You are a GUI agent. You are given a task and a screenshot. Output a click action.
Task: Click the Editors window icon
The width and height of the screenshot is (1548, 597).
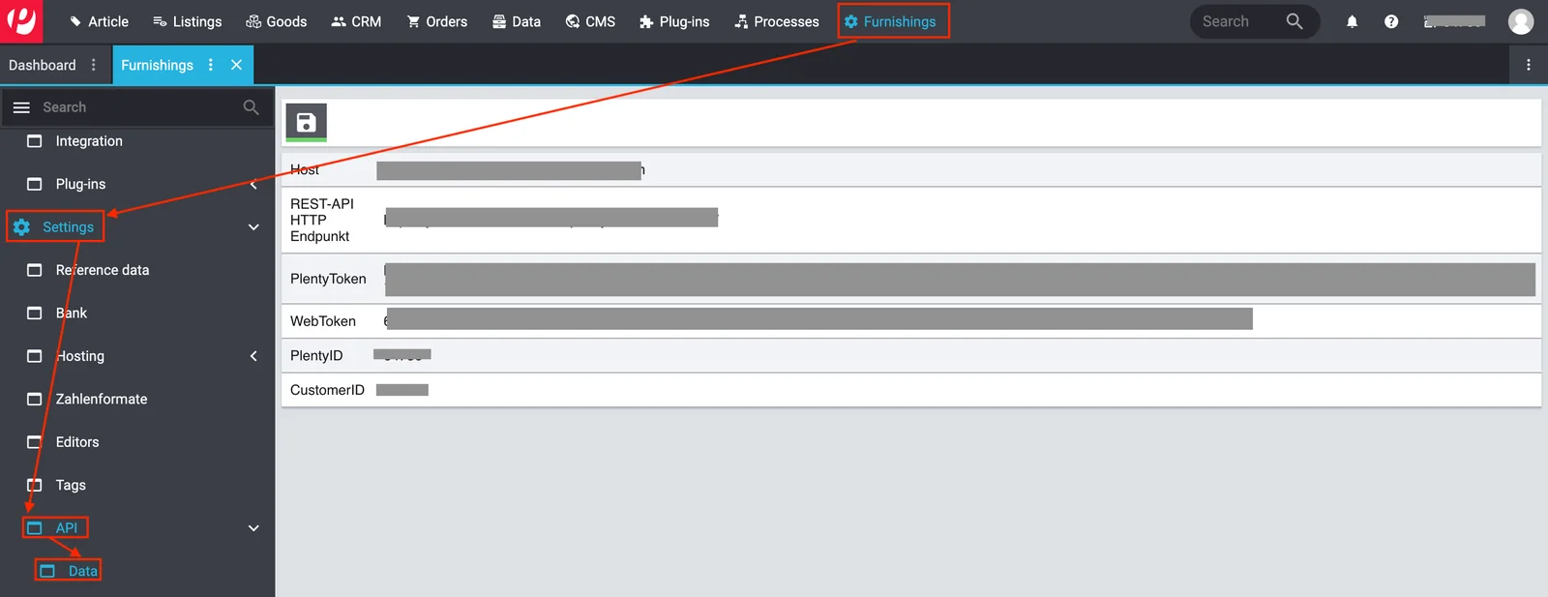(35, 442)
